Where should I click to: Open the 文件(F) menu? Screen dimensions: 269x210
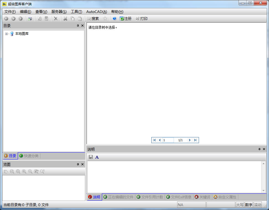tap(10, 12)
